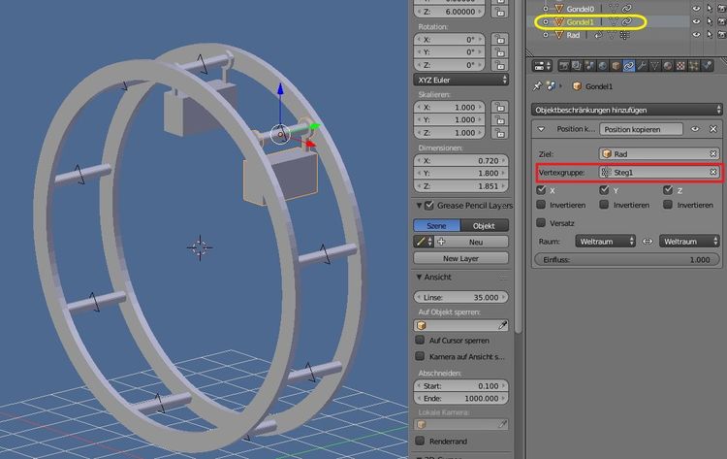Switch grease pencil source to Szene
This screenshot has width=727, height=459.
[x=437, y=225]
